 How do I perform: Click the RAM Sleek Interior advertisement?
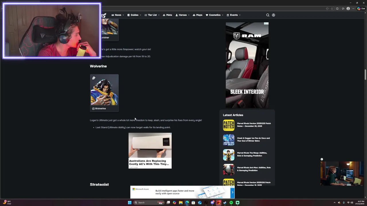tap(247, 65)
